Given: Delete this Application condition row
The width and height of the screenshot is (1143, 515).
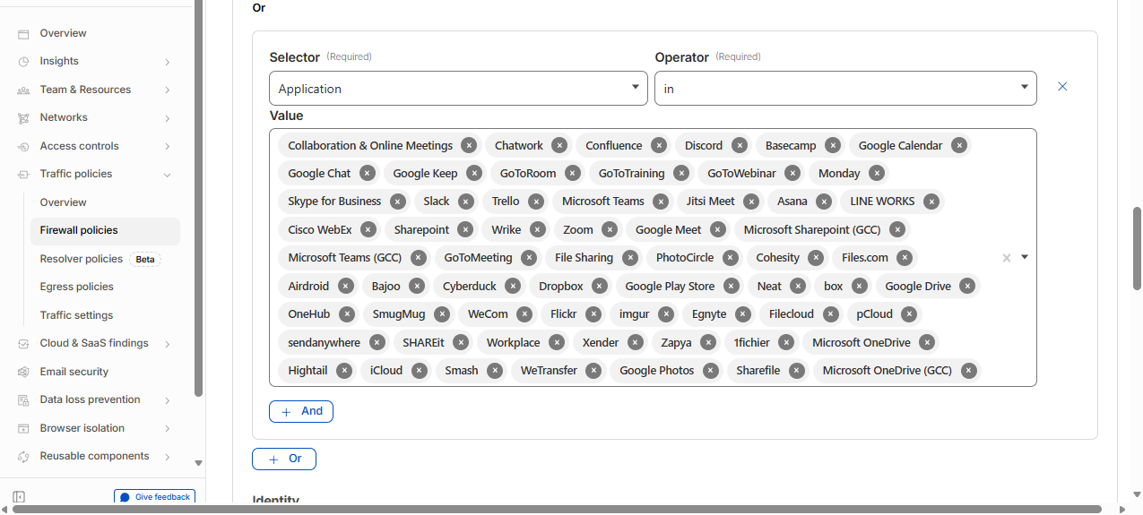Looking at the screenshot, I should pos(1062,87).
